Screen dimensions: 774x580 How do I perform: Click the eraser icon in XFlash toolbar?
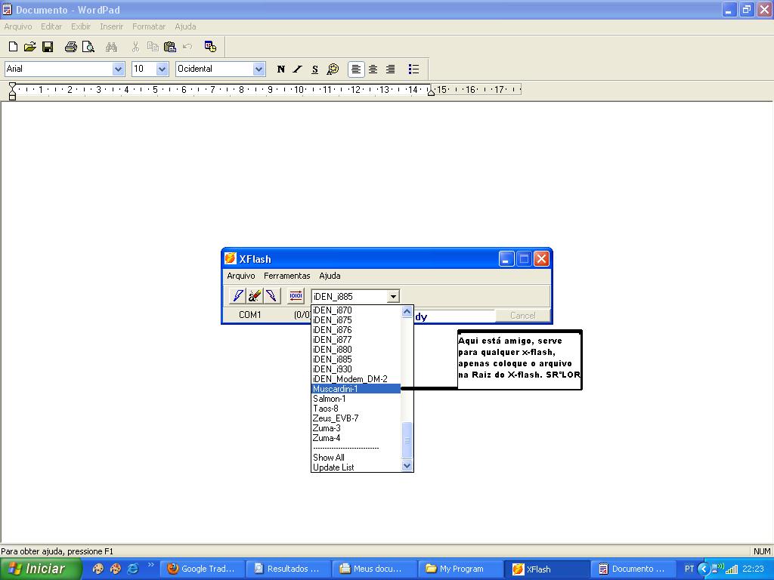(x=255, y=296)
